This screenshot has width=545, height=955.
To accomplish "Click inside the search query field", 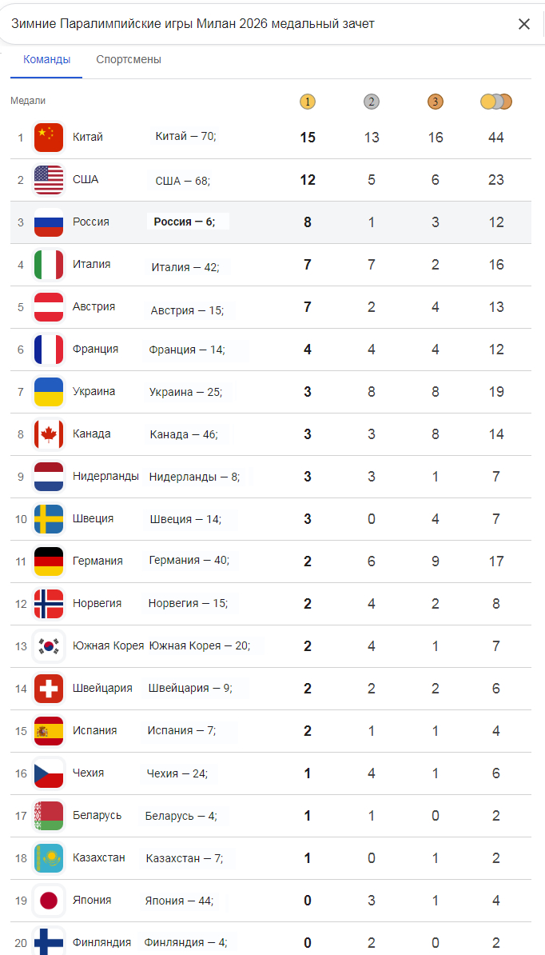I will pos(240,24).
